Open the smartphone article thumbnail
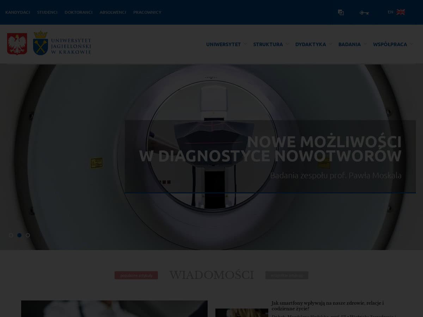This screenshot has height=317, width=423. click(242, 313)
